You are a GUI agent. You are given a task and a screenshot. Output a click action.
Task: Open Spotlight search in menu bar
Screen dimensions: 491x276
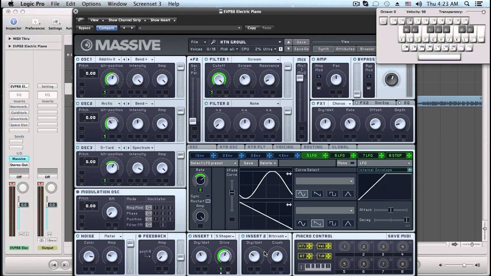click(x=467, y=4)
